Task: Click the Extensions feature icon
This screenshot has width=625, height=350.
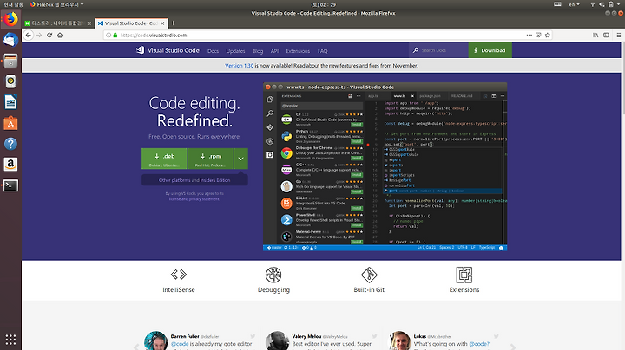Action: [x=464, y=275]
